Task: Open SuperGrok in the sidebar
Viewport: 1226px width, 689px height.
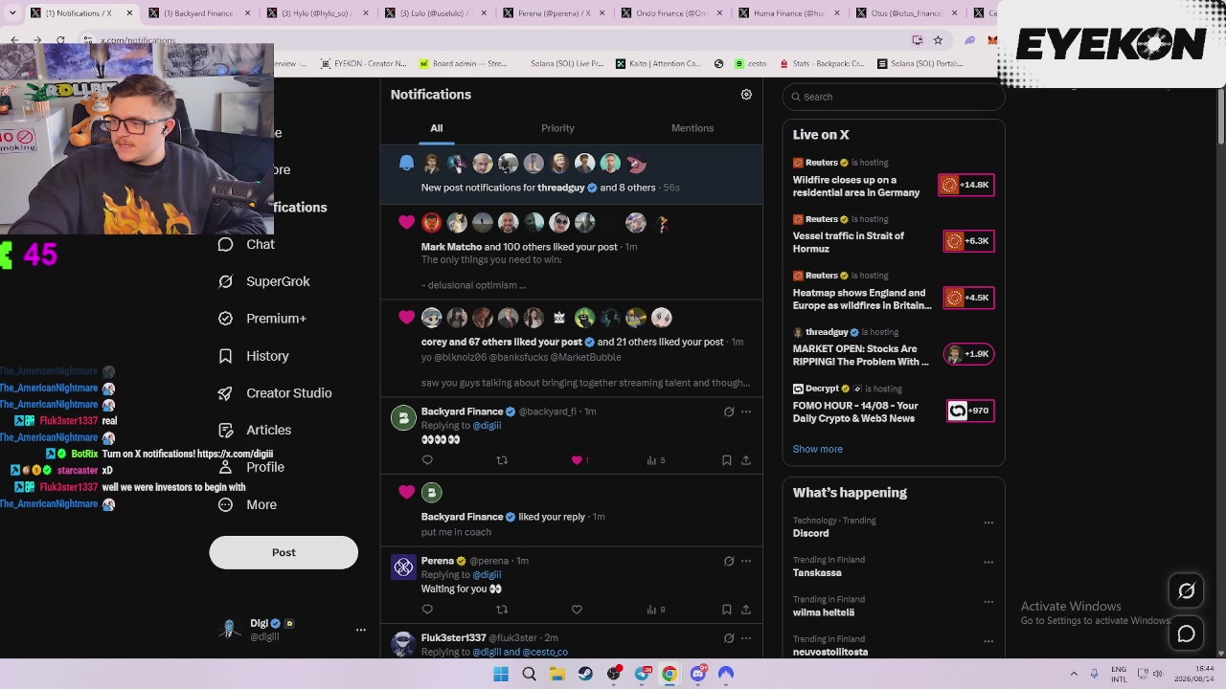Action: click(x=263, y=281)
